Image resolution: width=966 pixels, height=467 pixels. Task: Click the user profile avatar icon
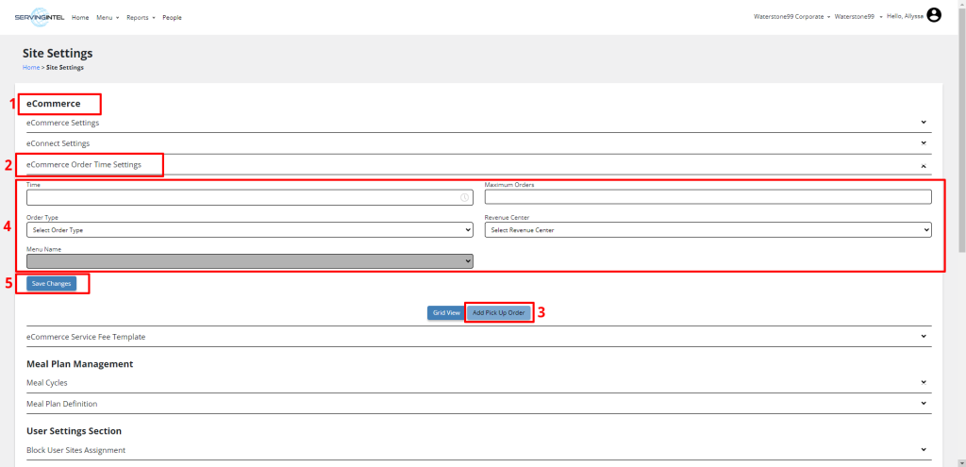pos(934,15)
